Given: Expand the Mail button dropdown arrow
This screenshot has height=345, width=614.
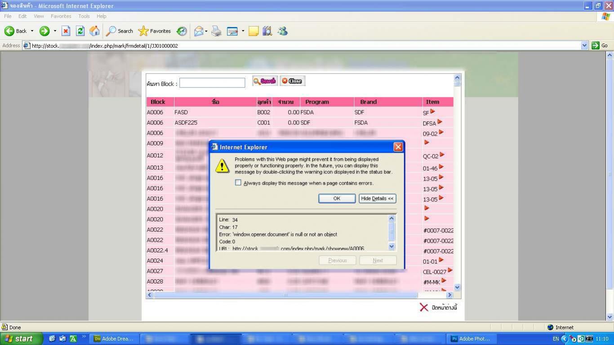Looking at the screenshot, I should click(206, 31).
